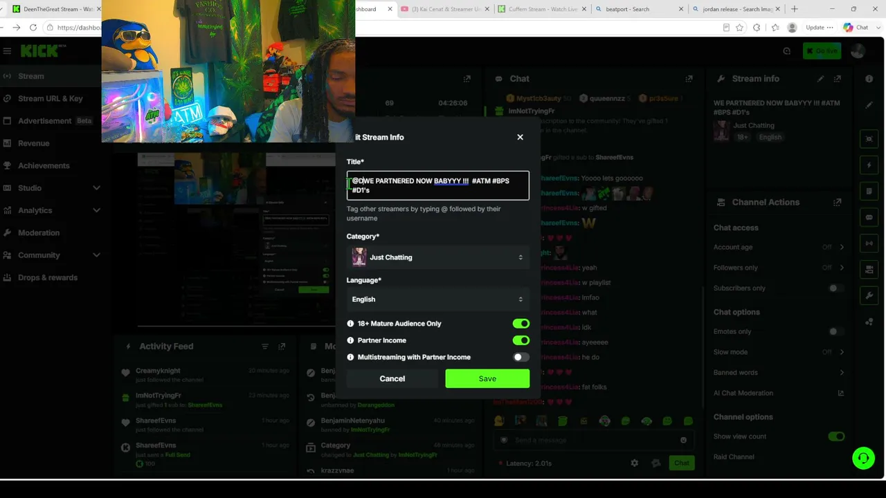The image size is (886, 498).
Task: Click ShareefEvns link in gifted sub entry
Action: tap(205, 405)
